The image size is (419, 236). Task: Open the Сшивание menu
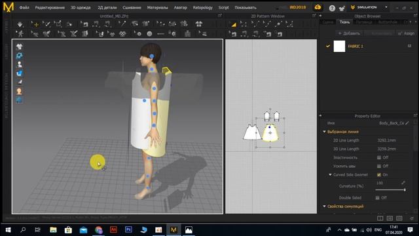(x=132, y=7)
